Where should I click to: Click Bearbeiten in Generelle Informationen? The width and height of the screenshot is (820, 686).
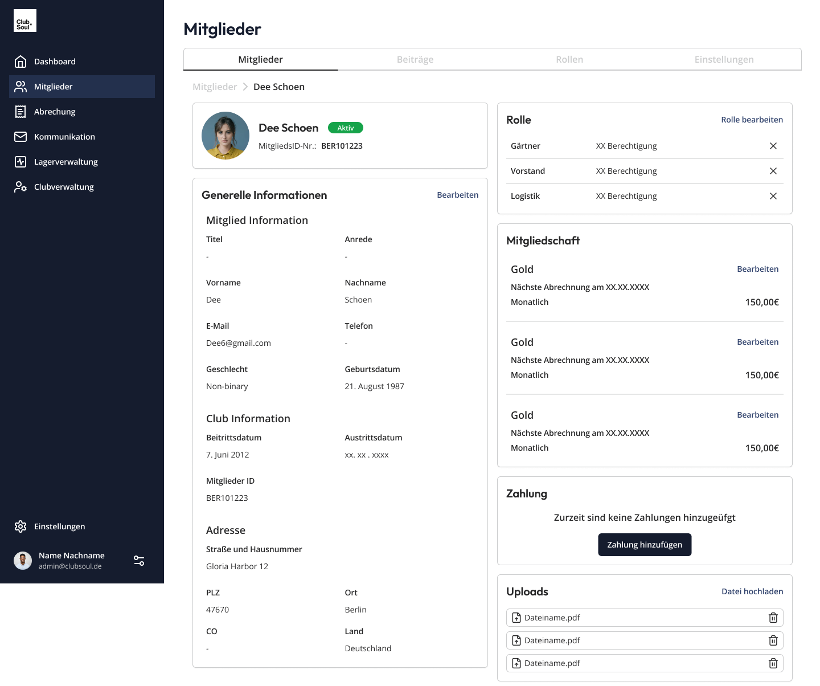click(457, 195)
